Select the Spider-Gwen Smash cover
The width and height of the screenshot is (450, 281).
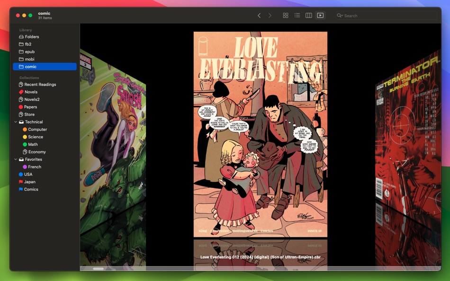pos(113,140)
